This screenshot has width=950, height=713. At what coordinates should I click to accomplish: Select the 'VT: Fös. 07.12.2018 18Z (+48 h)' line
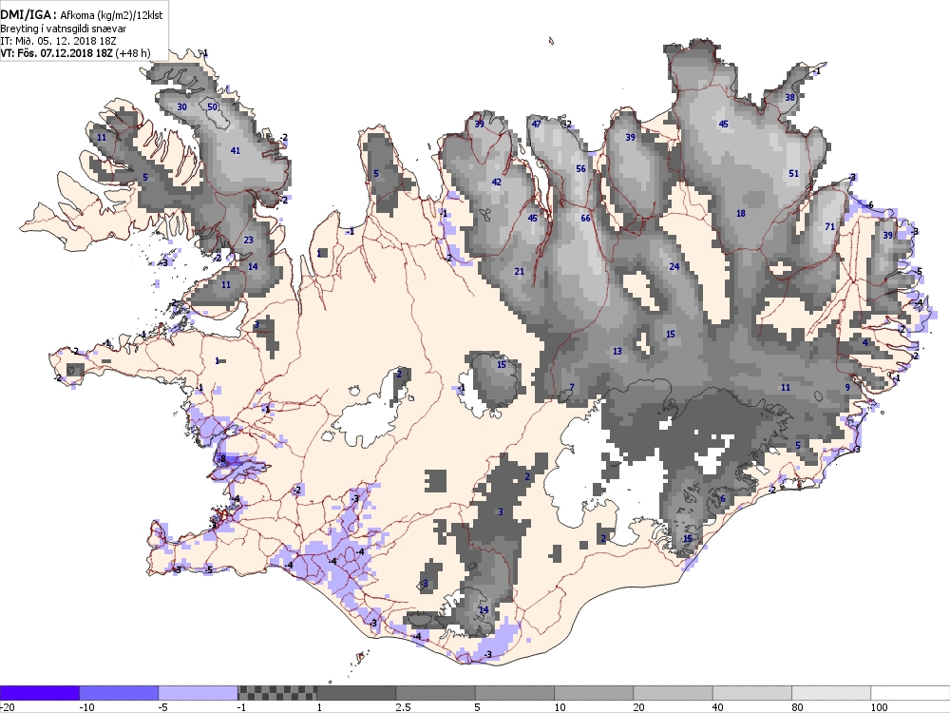[x=74, y=52]
